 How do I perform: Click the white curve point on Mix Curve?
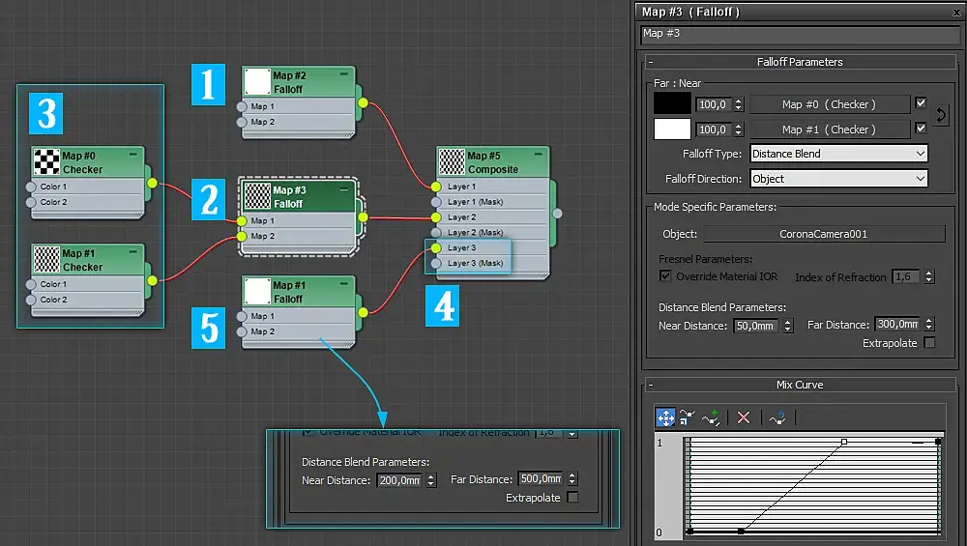844,442
